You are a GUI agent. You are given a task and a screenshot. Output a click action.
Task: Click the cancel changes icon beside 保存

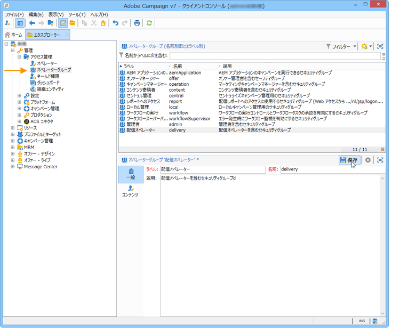(x=368, y=160)
